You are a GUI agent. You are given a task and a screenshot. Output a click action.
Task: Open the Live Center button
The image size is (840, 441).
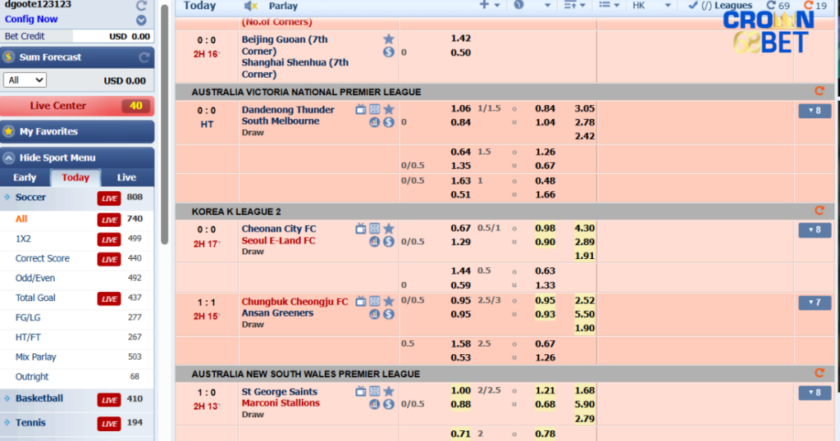(77, 106)
